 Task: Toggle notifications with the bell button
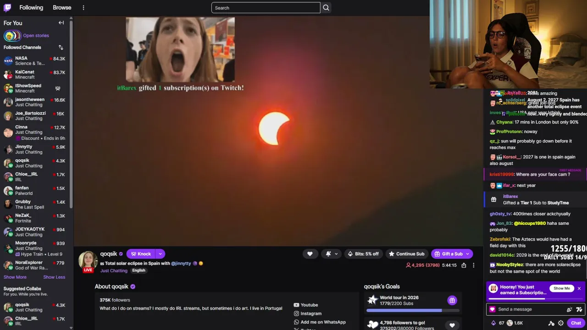328,254
